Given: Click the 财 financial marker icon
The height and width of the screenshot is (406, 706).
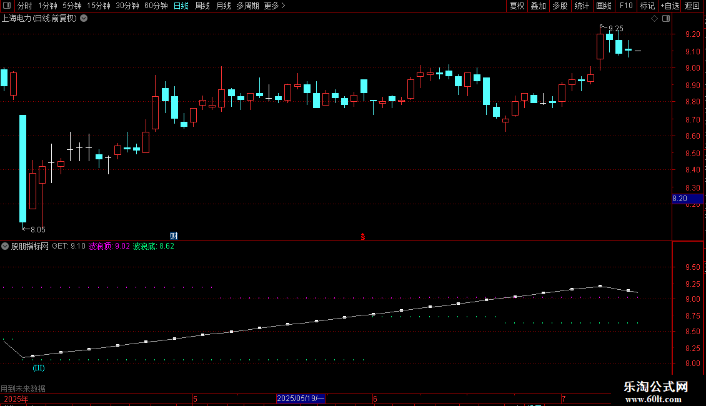Looking at the screenshot, I should pos(174,236).
